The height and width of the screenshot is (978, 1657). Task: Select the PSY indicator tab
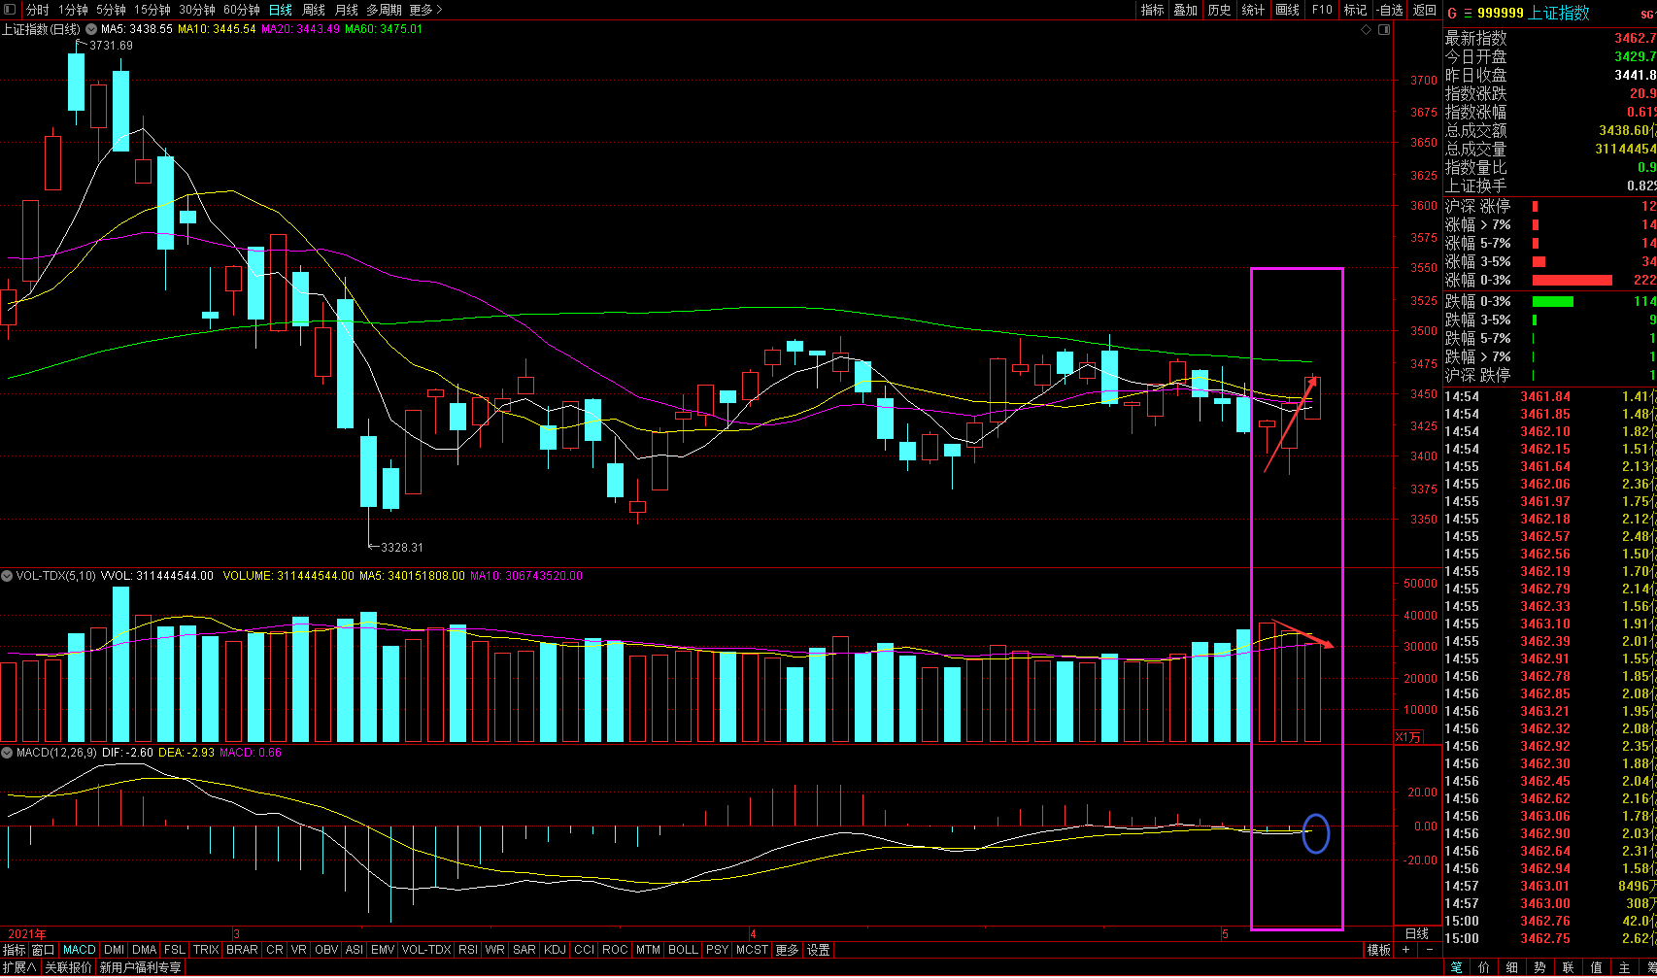tap(717, 950)
